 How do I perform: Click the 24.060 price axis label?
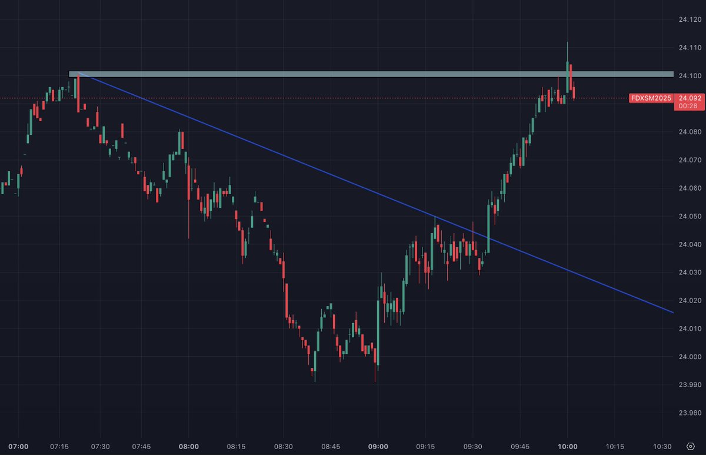pyautogui.click(x=690, y=188)
